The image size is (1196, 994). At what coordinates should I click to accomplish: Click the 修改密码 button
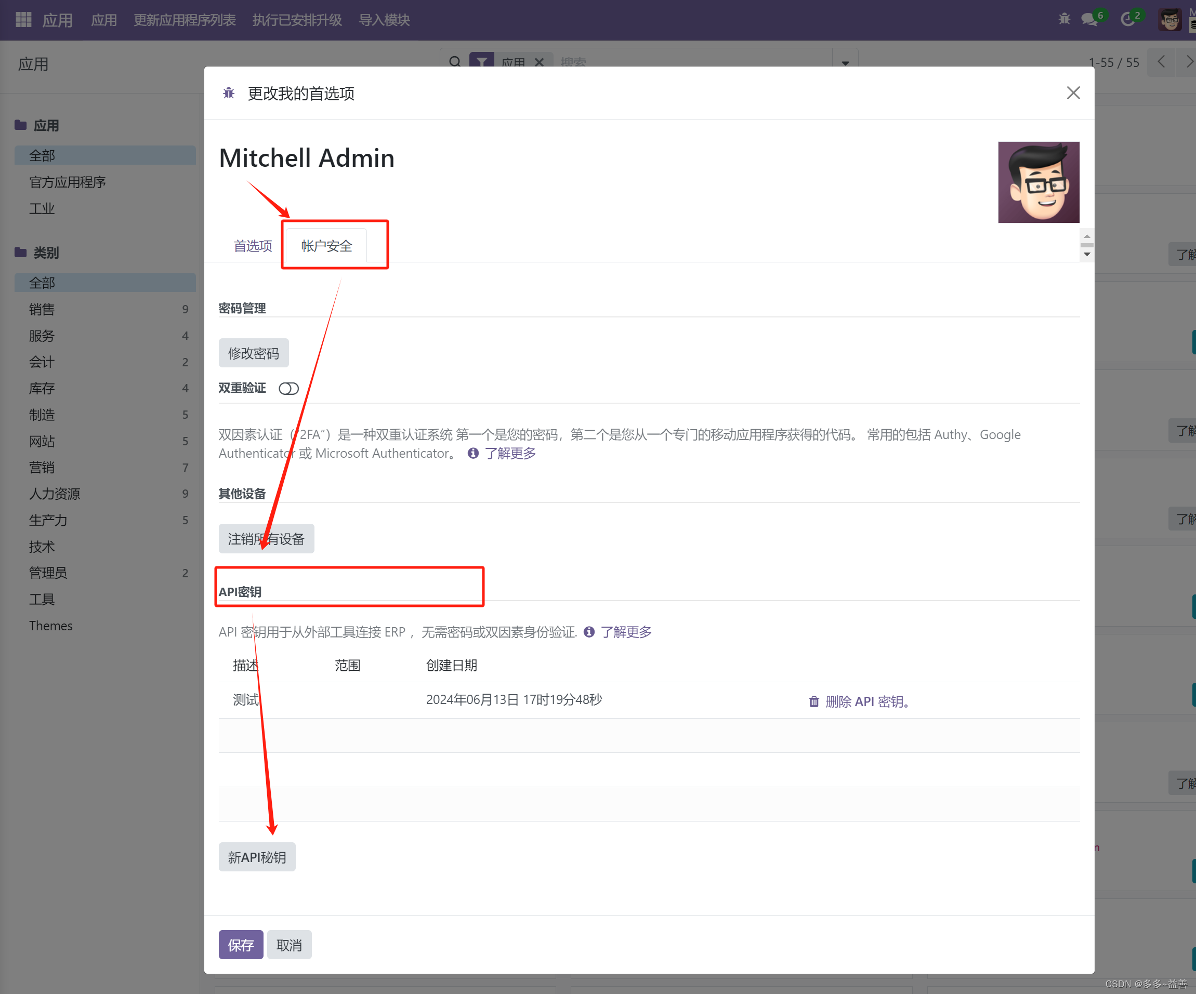click(254, 353)
